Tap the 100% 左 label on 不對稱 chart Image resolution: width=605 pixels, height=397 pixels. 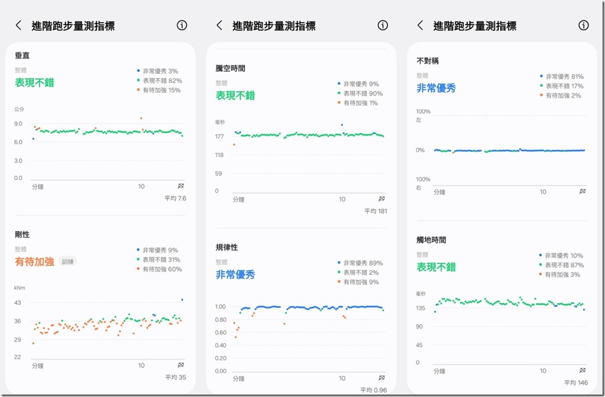pos(423,115)
